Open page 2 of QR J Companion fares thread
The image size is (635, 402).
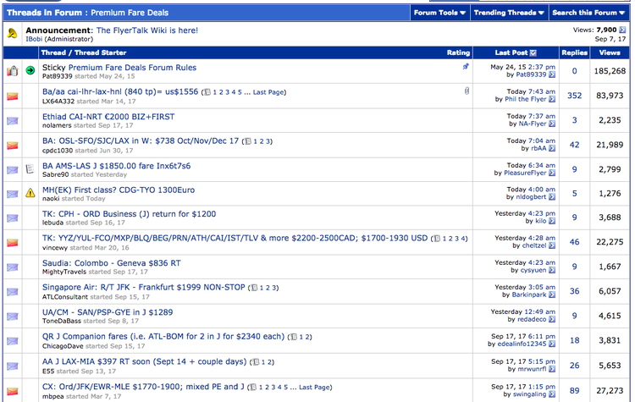point(307,337)
